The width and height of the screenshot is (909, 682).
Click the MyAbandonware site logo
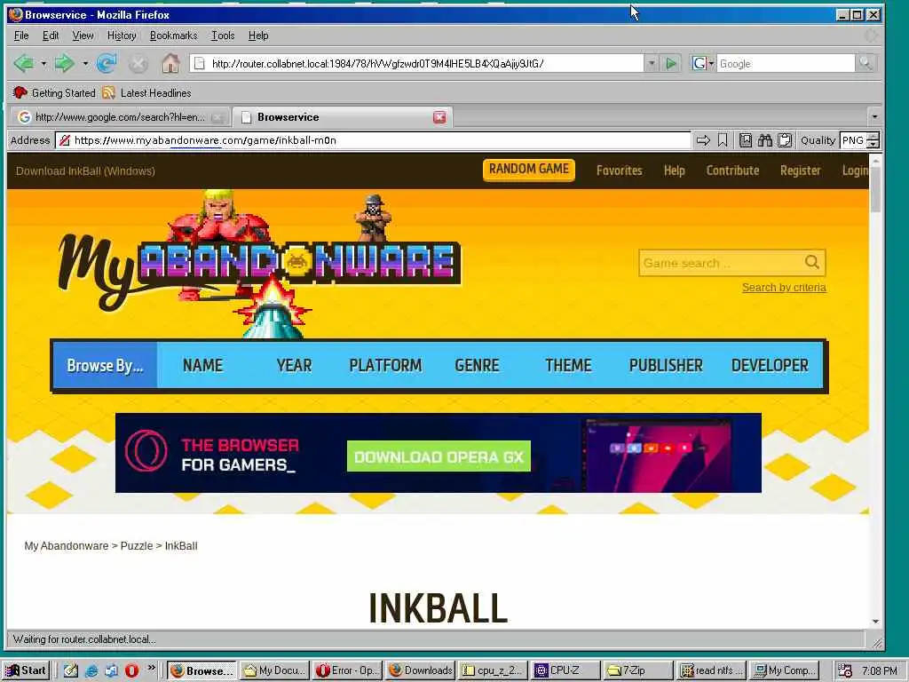pos(260,264)
